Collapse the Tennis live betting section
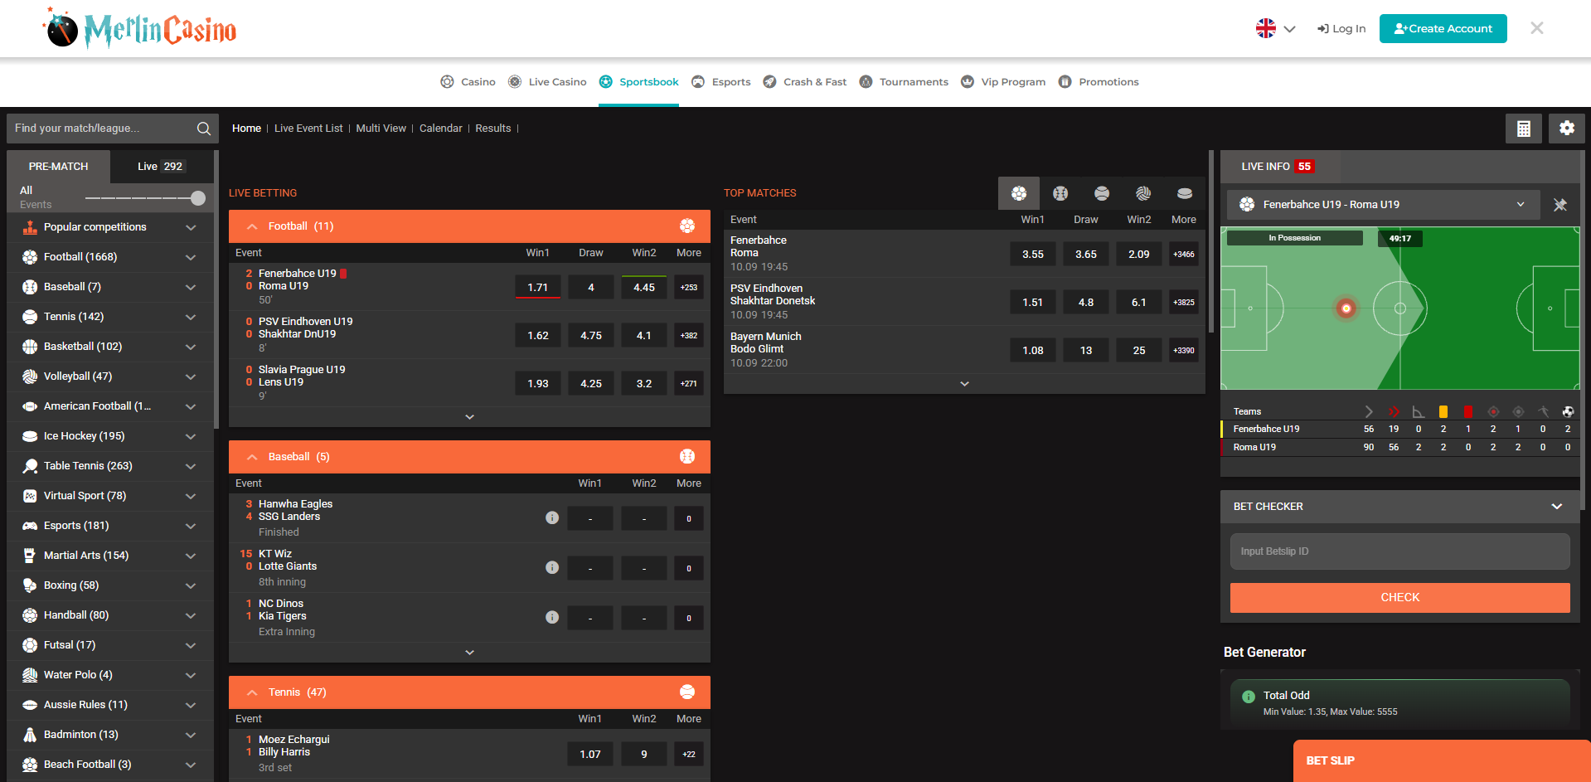 pos(252,692)
